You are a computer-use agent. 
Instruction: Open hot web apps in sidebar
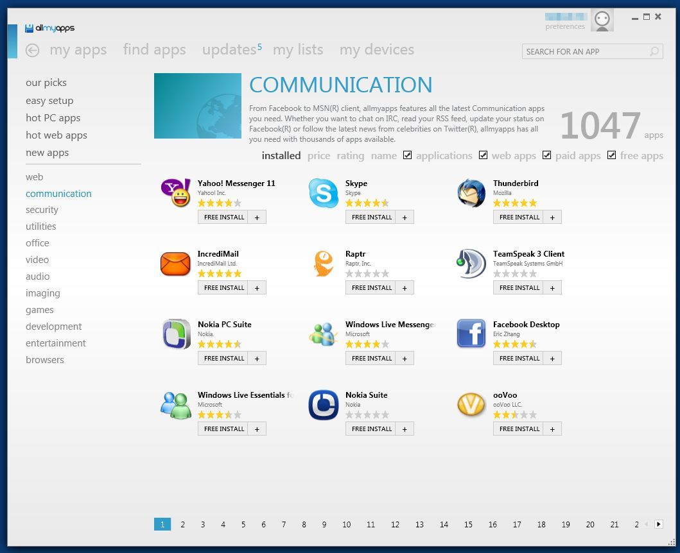[x=57, y=135]
